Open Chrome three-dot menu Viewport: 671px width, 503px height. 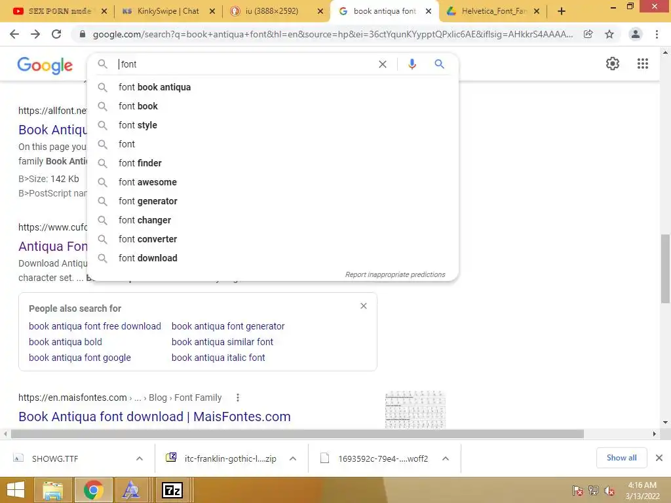pyautogui.click(x=657, y=34)
